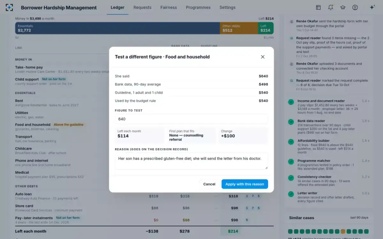Click chip 5 in Pay-later instalments row
Viewport: 383px width, 239px height.
[x=247, y=220]
